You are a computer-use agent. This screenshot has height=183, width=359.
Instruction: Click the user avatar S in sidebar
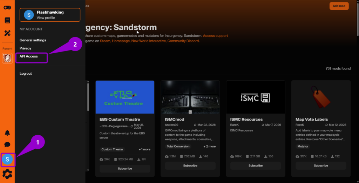pyautogui.click(x=7, y=160)
